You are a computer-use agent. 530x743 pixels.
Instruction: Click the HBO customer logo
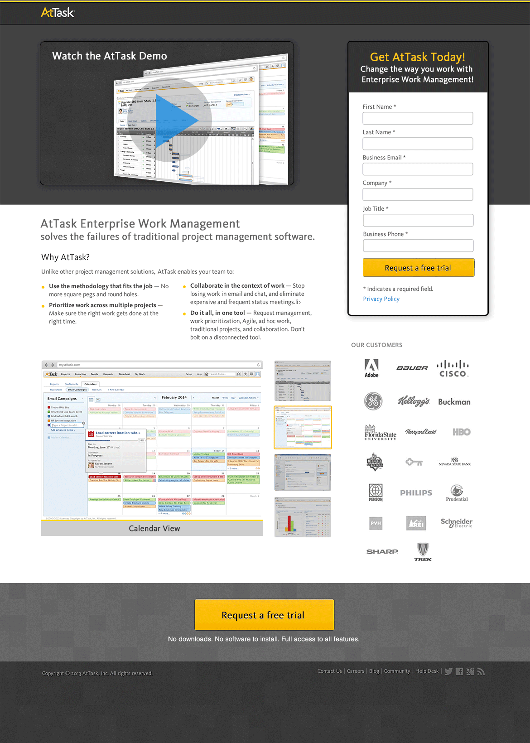click(462, 432)
